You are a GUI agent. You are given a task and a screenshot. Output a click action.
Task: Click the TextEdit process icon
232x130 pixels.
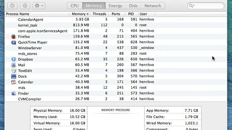click(14, 71)
